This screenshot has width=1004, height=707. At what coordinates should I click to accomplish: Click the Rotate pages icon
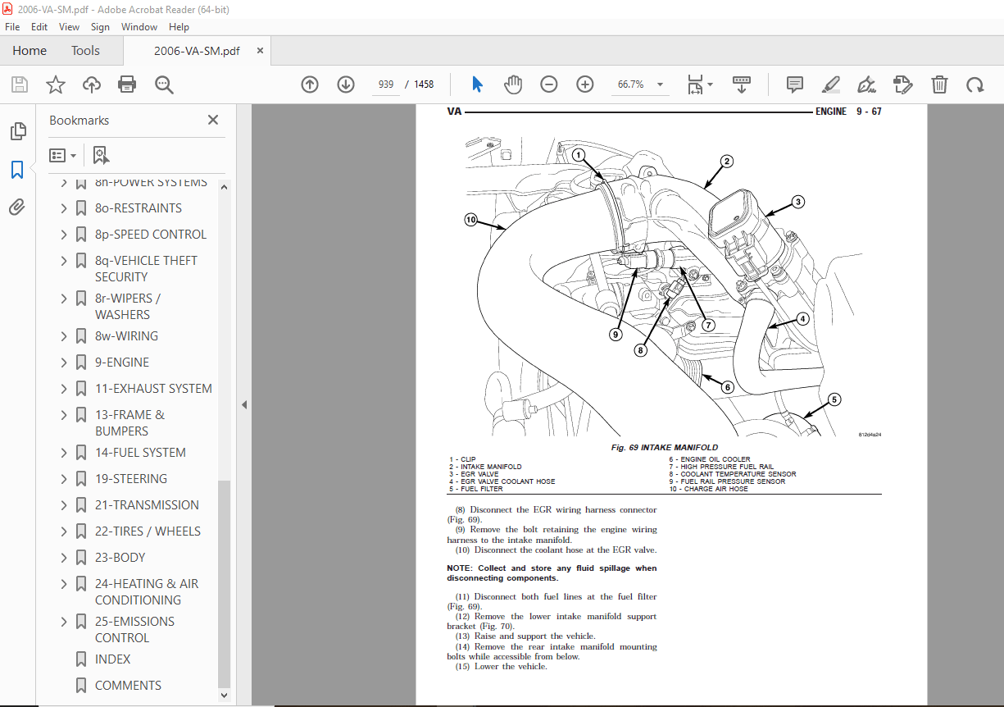[975, 84]
